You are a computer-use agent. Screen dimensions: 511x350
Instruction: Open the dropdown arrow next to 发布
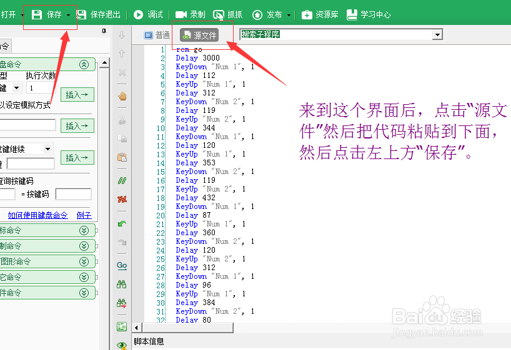click(x=289, y=15)
